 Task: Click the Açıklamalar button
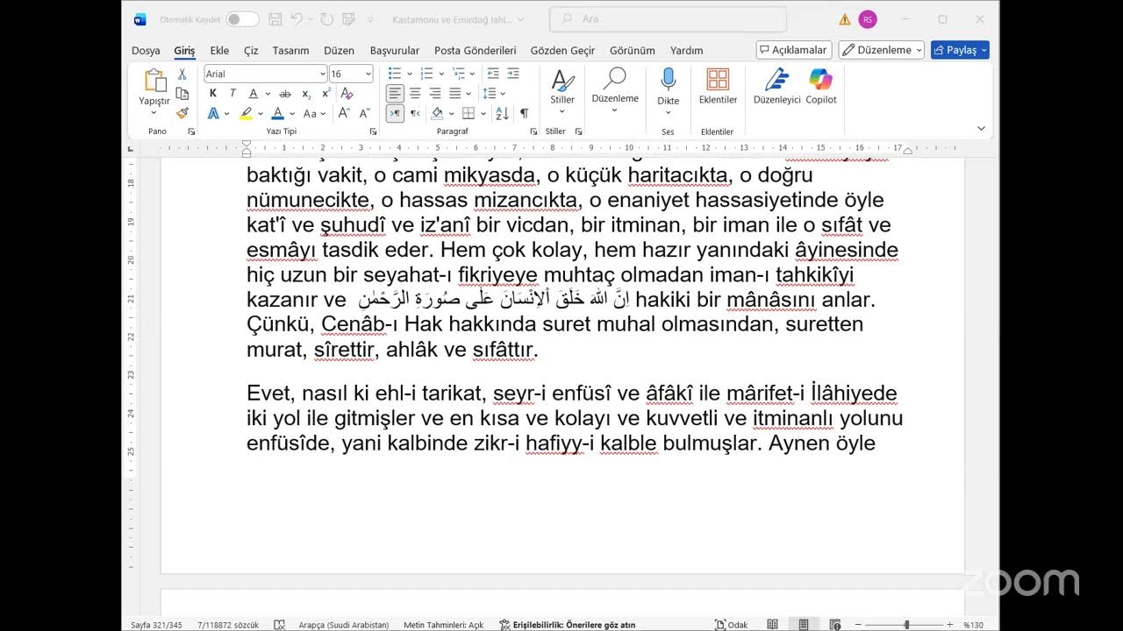pyautogui.click(x=794, y=50)
